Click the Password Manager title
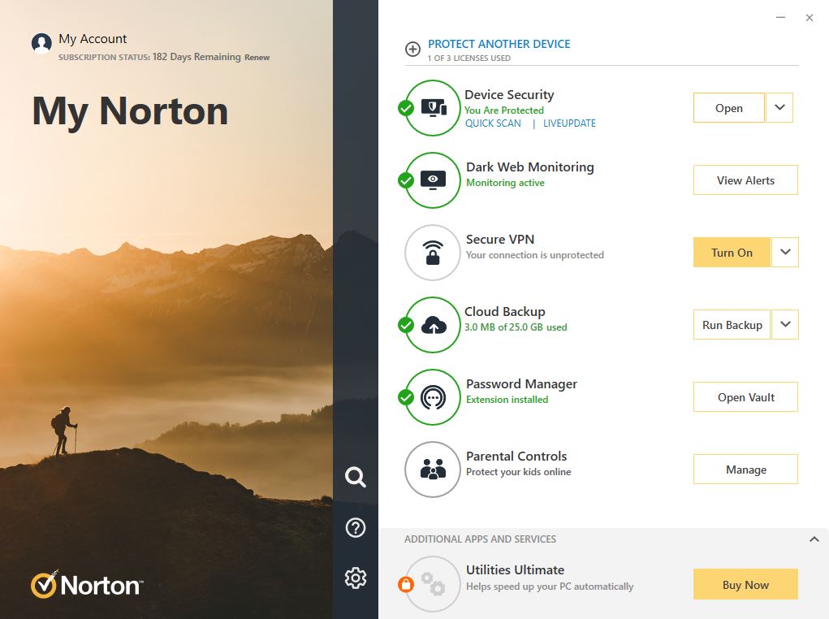The width and height of the screenshot is (829, 619). 521,384
